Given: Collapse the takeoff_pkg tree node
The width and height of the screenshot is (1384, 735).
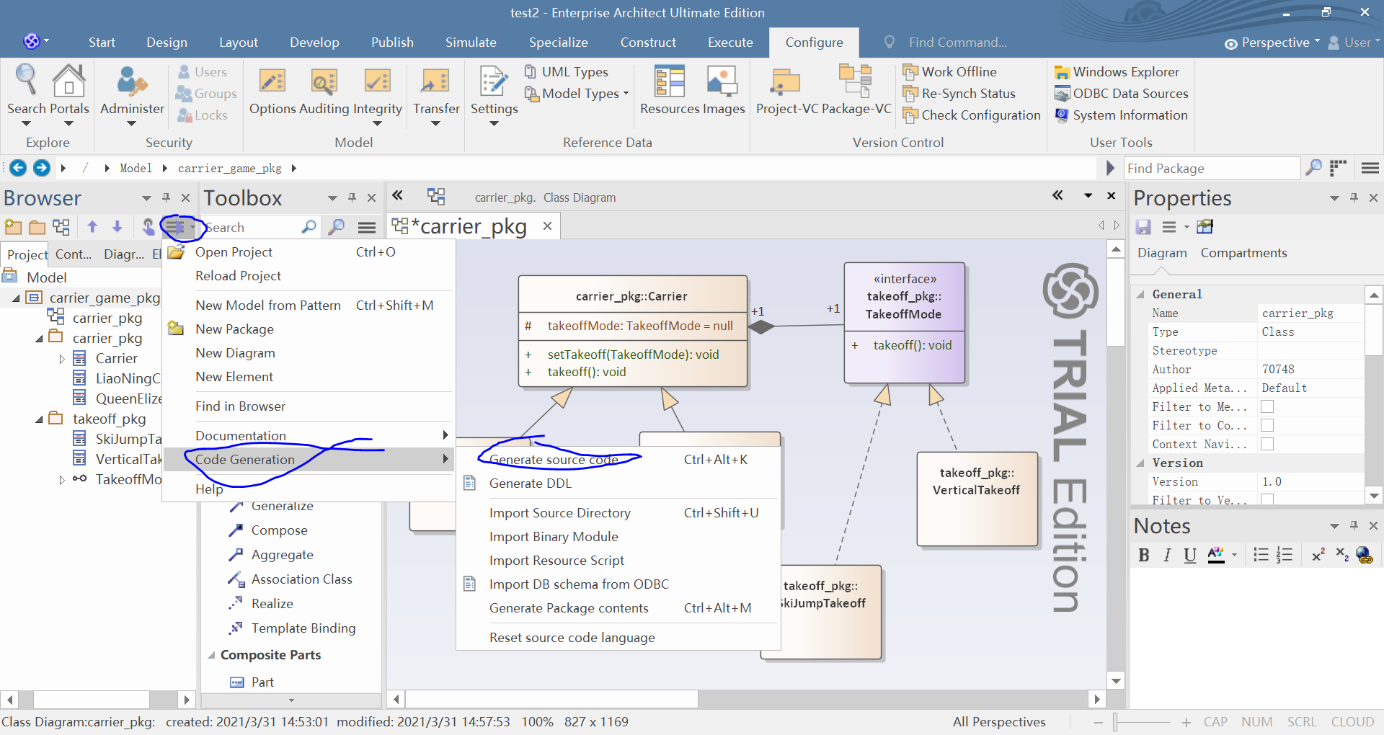Looking at the screenshot, I should coord(39,419).
